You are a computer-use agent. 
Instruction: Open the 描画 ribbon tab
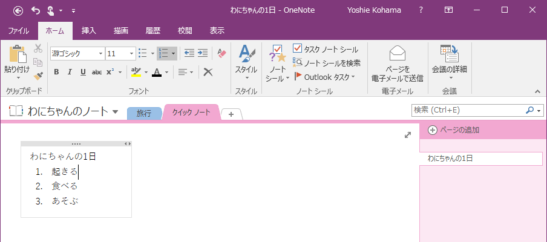click(x=120, y=31)
